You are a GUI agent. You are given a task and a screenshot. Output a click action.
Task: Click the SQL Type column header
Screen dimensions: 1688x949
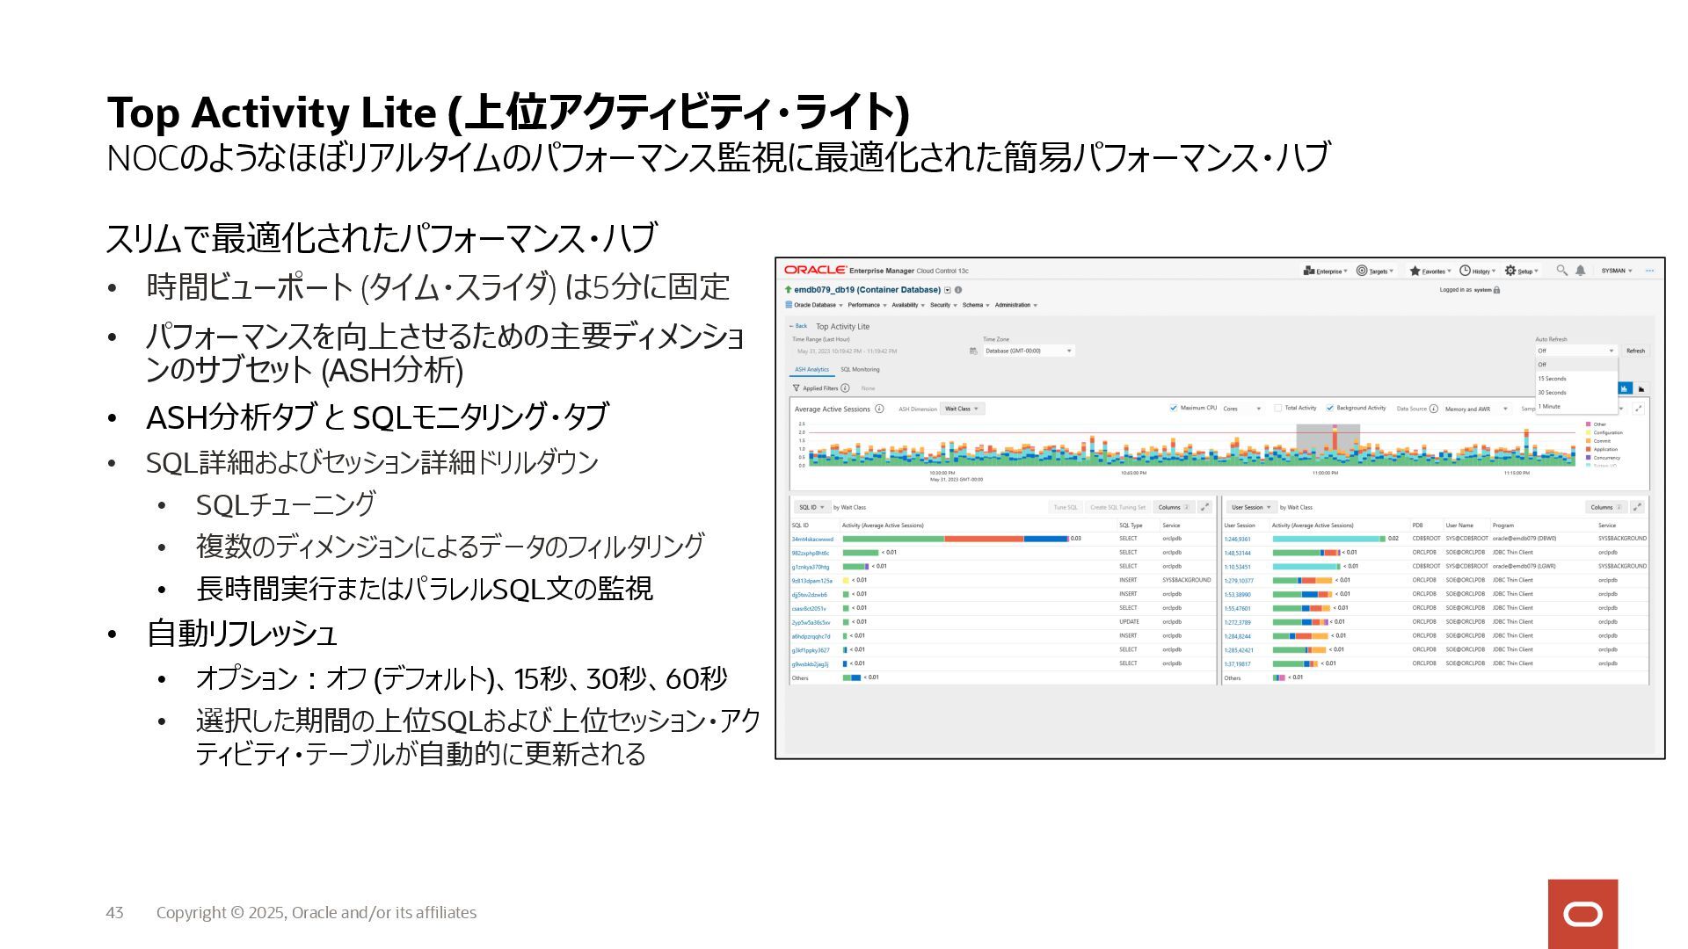(x=1131, y=525)
